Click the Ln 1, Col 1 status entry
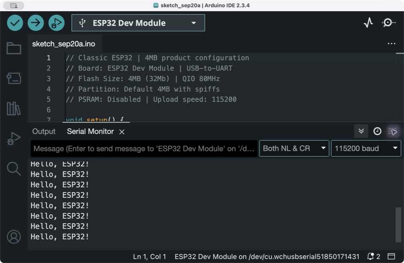The width and height of the screenshot is (404, 263). click(x=149, y=257)
